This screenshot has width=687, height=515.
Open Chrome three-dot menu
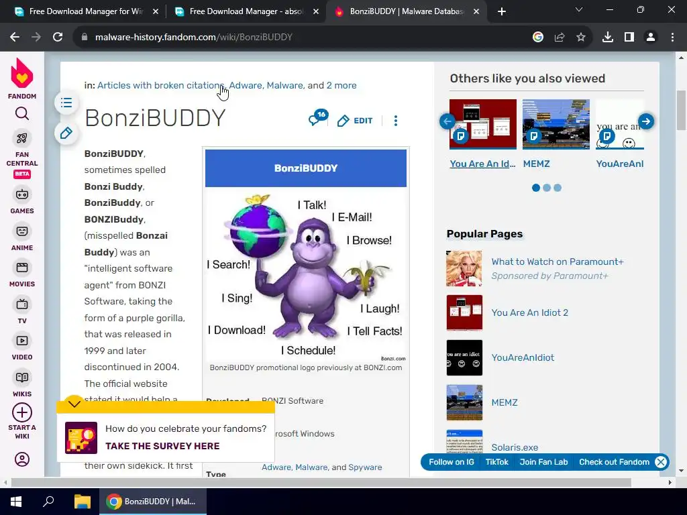click(672, 38)
